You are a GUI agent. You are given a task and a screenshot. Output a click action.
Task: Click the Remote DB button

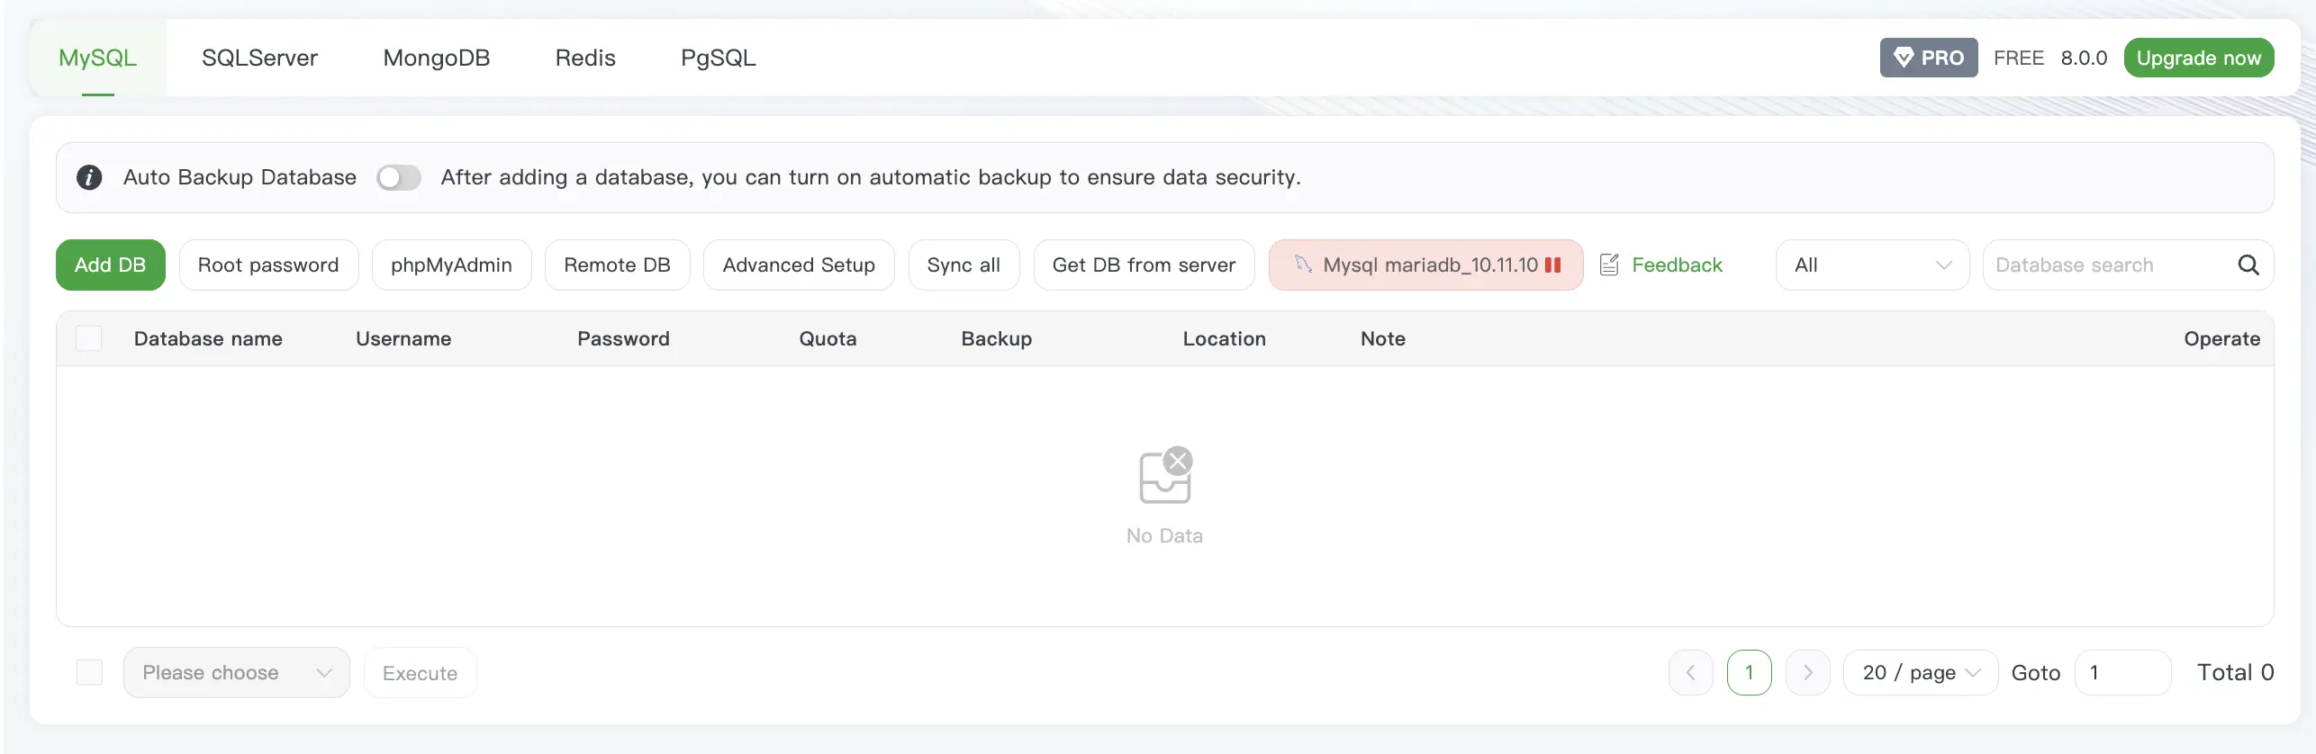click(617, 265)
